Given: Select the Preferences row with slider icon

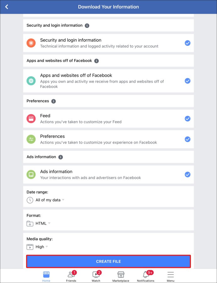Looking at the screenshot, I should pyautogui.click(x=108, y=139).
